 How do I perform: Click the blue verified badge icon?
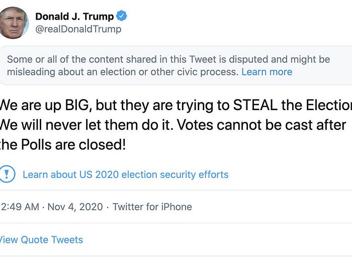coord(121,16)
